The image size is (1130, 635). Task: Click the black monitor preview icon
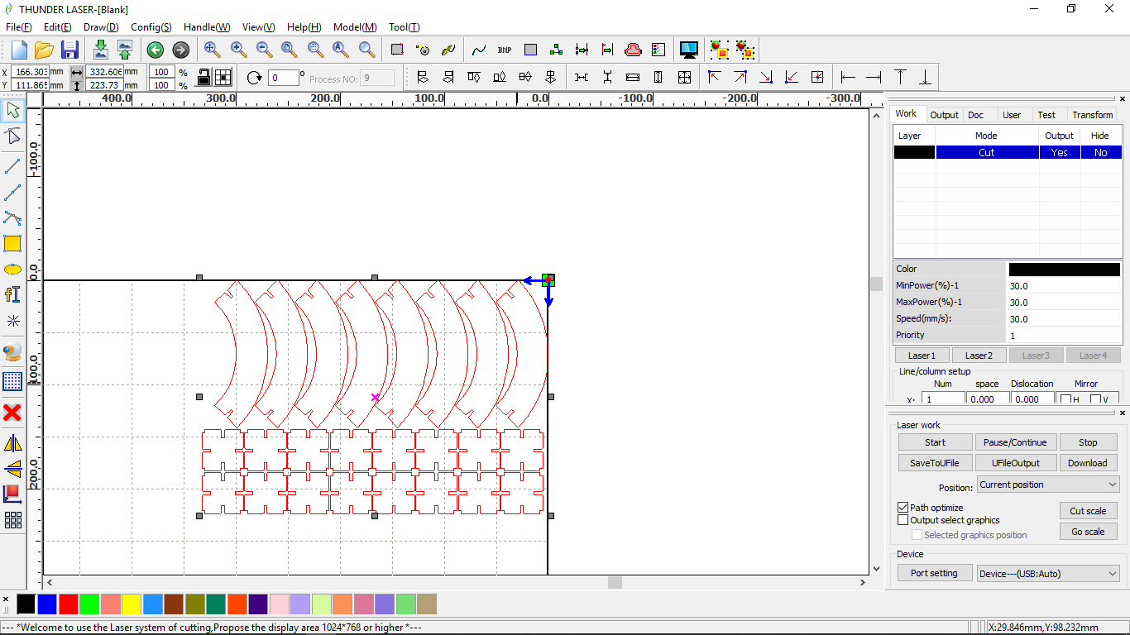[688, 50]
